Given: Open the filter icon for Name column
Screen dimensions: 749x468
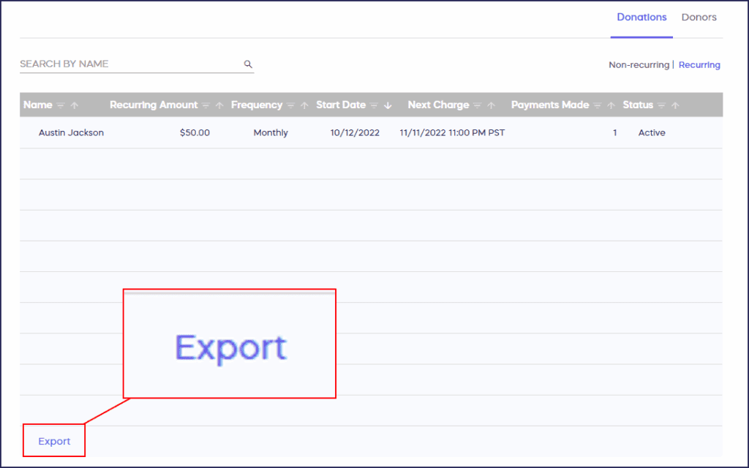Looking at the screenshot, I should (61, 105).
